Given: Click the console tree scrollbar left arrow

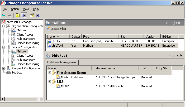Looking at the screenshot, I should click(3, 99).
